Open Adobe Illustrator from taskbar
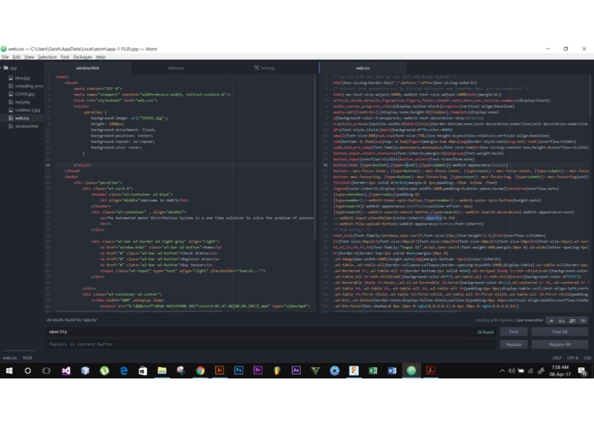This screenshot has width=594, height=422. (x=220, y=371)
